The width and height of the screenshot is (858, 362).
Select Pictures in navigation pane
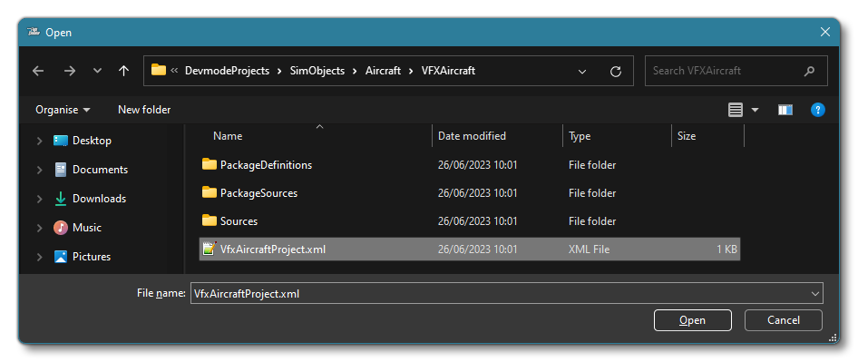92,257
